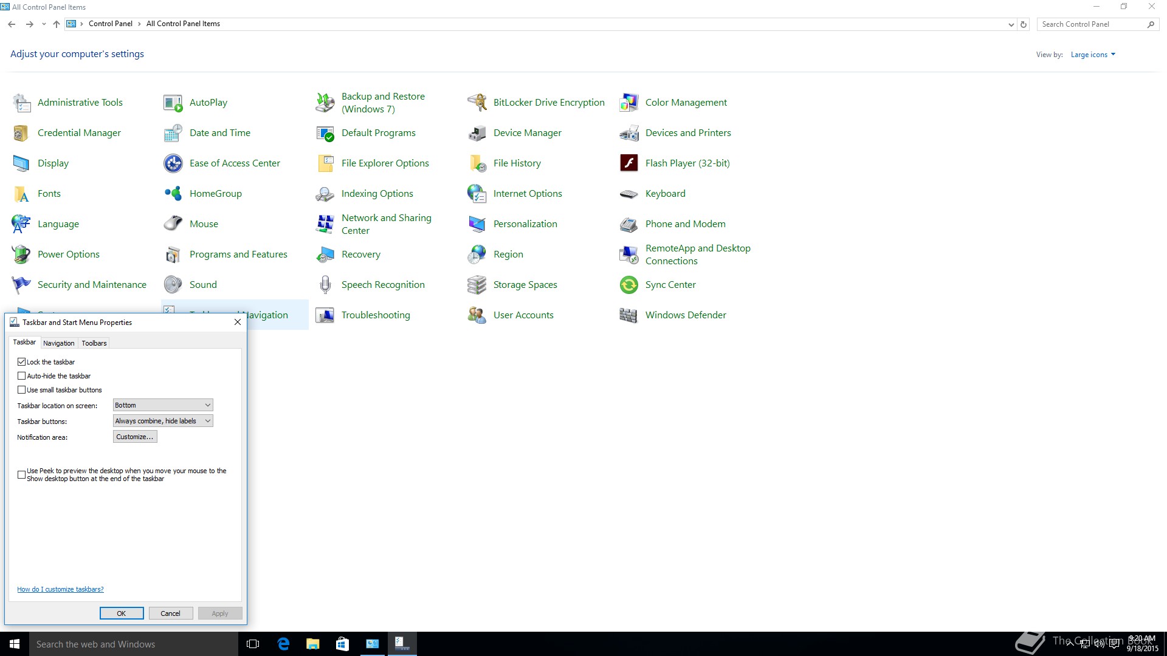Viewport: 1167px width, 656px height.
Task: Launch Microsoft Edge from taskbar
Action: coord(283,644)
